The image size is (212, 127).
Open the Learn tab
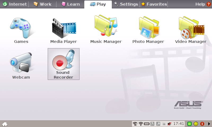[70, 4]
